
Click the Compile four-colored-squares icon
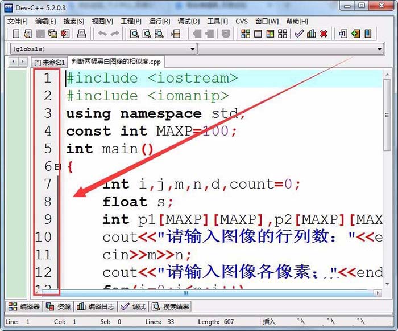click(x=246, y=34)
